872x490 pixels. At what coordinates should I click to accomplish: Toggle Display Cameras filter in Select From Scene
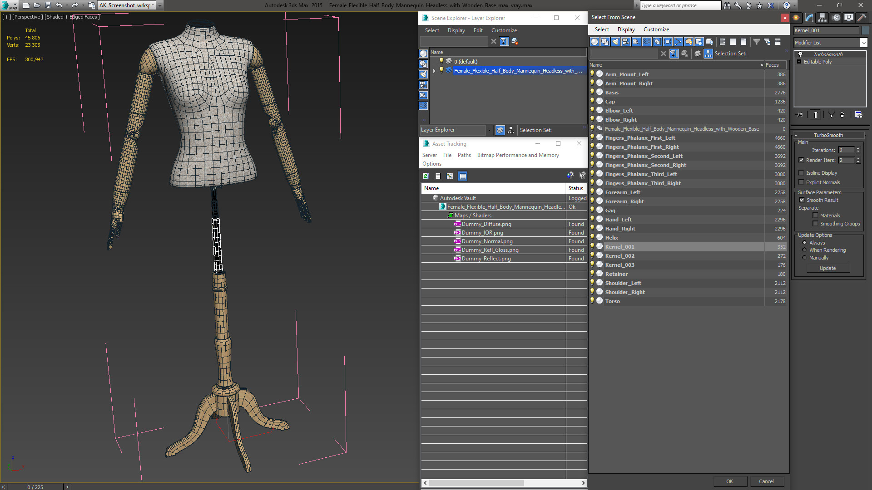626,42
